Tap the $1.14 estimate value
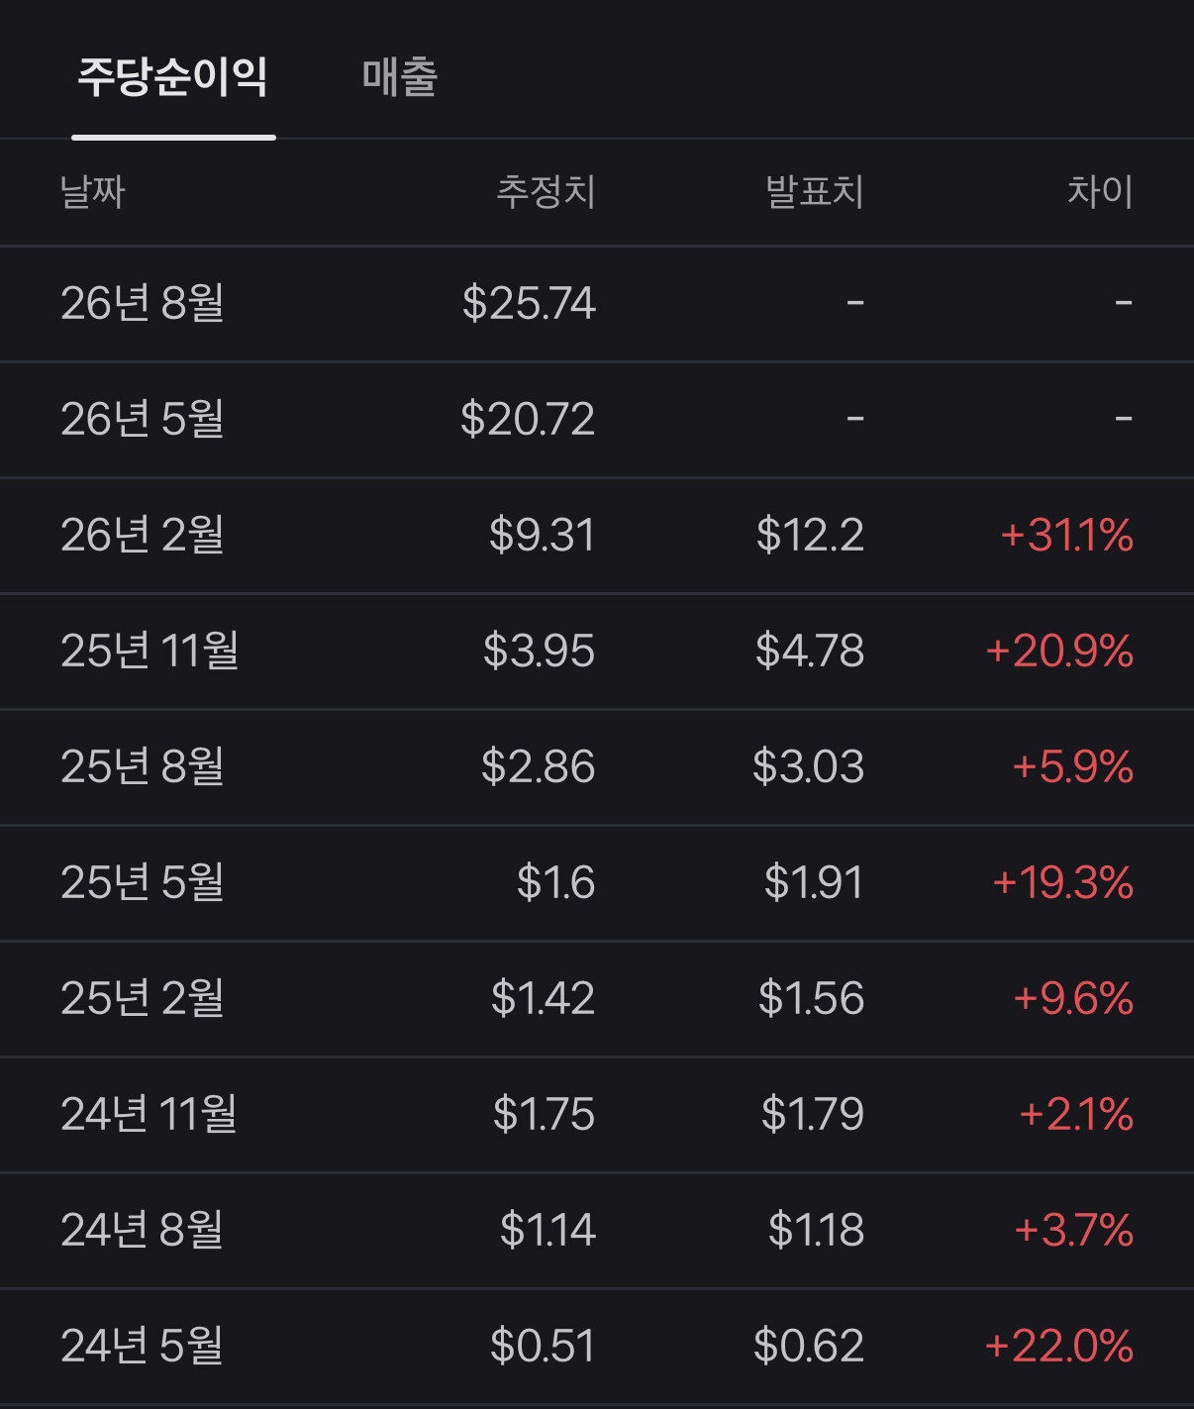Viewport: 1194px width, 1409px height. point(547,1230)
